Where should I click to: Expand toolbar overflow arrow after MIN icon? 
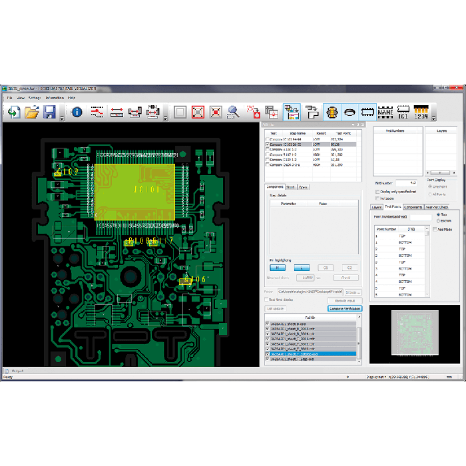click(166, 118)
